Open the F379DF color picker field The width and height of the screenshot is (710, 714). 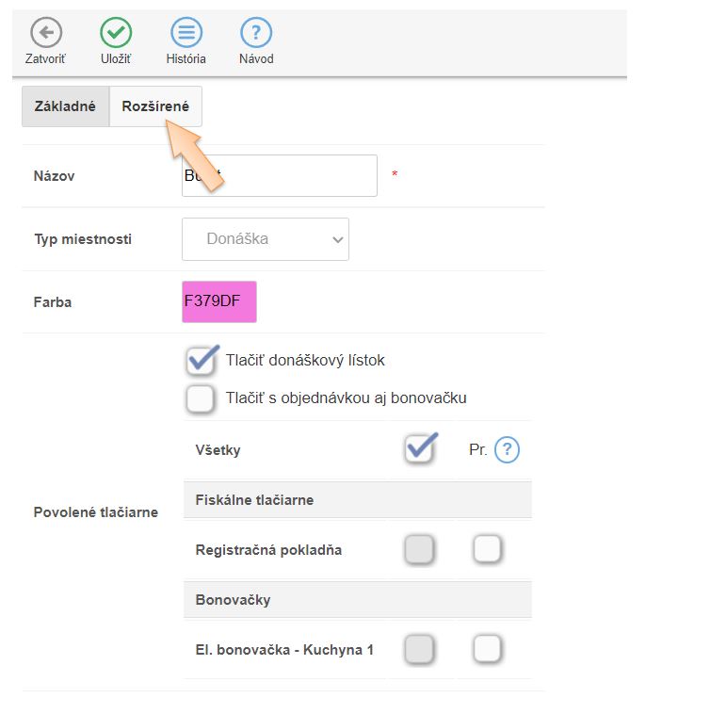[x=219, y=302]
